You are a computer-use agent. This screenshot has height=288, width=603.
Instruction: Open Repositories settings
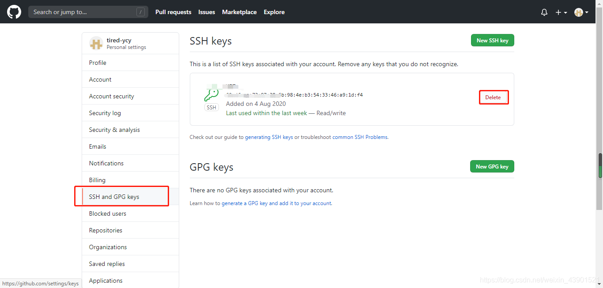pos(130,230)
